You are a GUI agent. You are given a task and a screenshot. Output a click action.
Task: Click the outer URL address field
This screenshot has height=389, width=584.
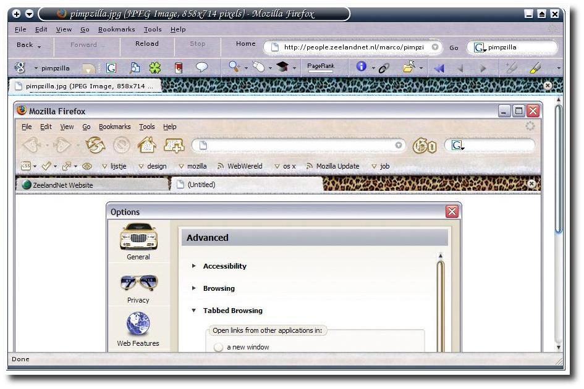point(353,48)
